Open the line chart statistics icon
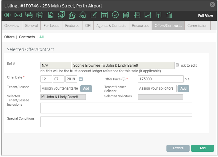218x157 pixels. tap(148, 15)
